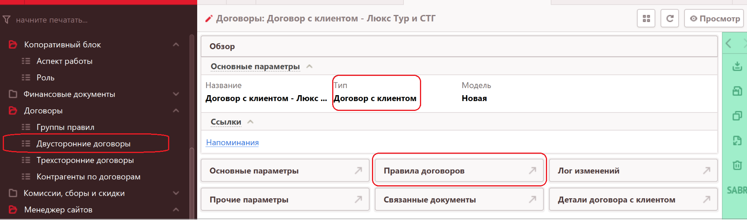Click the grid view icon button
Image resolution: width=747 pixels, height=223 pixels.
click(646, 18)
